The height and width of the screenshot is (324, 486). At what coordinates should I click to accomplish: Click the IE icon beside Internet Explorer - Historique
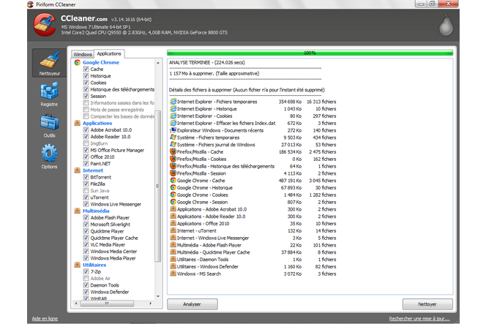(x=173, y=109)
